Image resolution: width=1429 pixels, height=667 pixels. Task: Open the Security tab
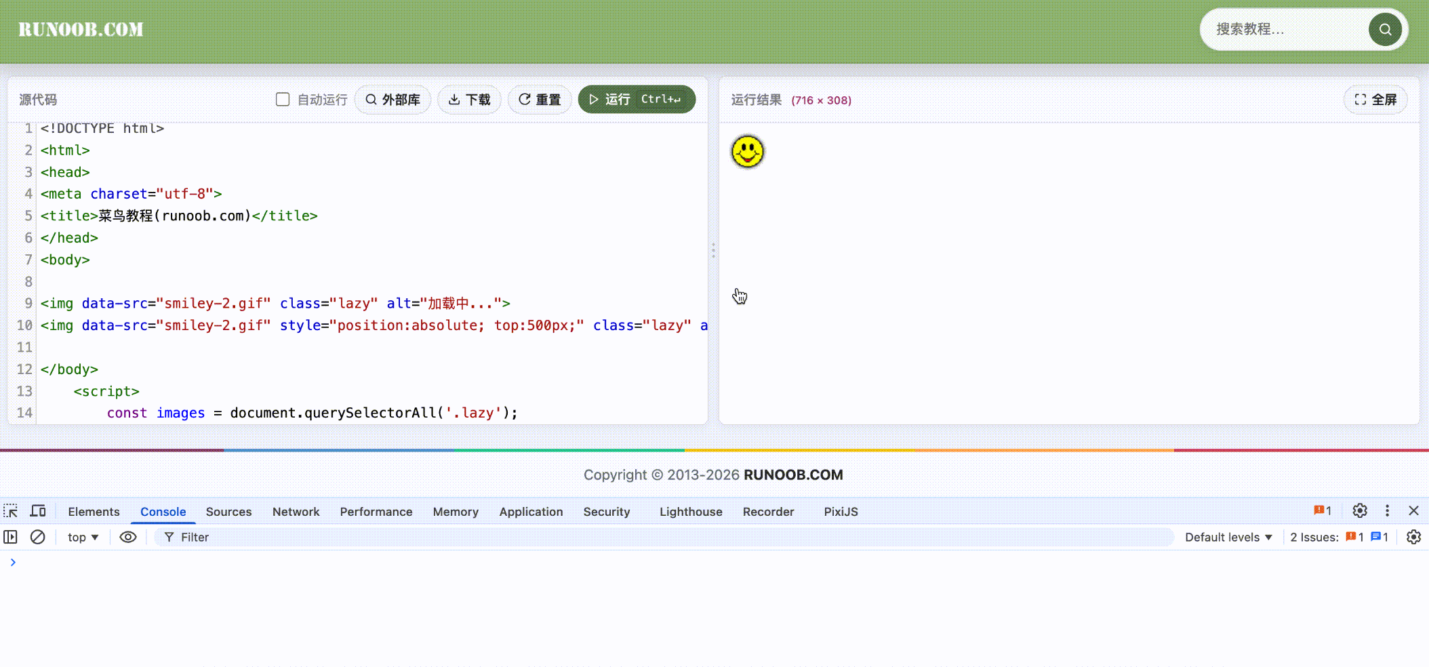(x=607, y=512)
